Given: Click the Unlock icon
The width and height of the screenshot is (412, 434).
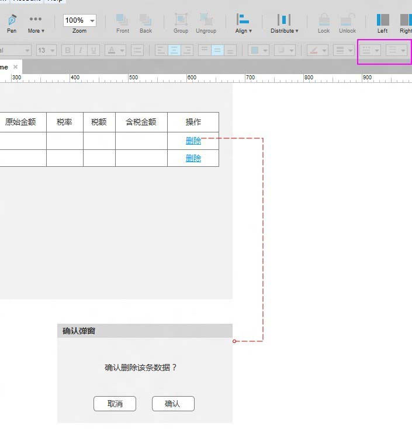Looking at the screenshot, I should coord(347,22).
